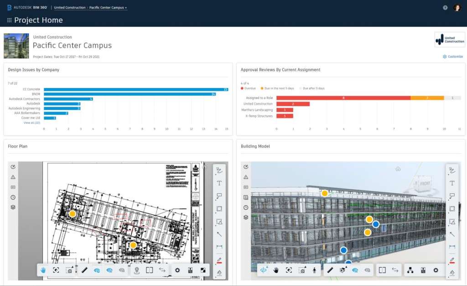467x286 pixels.
Task: Click the BNIM bar in Design Issues chart
Action: [x=130, y=94]
